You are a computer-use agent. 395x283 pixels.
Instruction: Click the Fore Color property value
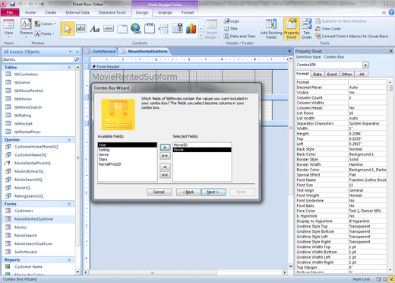[367, 211]
